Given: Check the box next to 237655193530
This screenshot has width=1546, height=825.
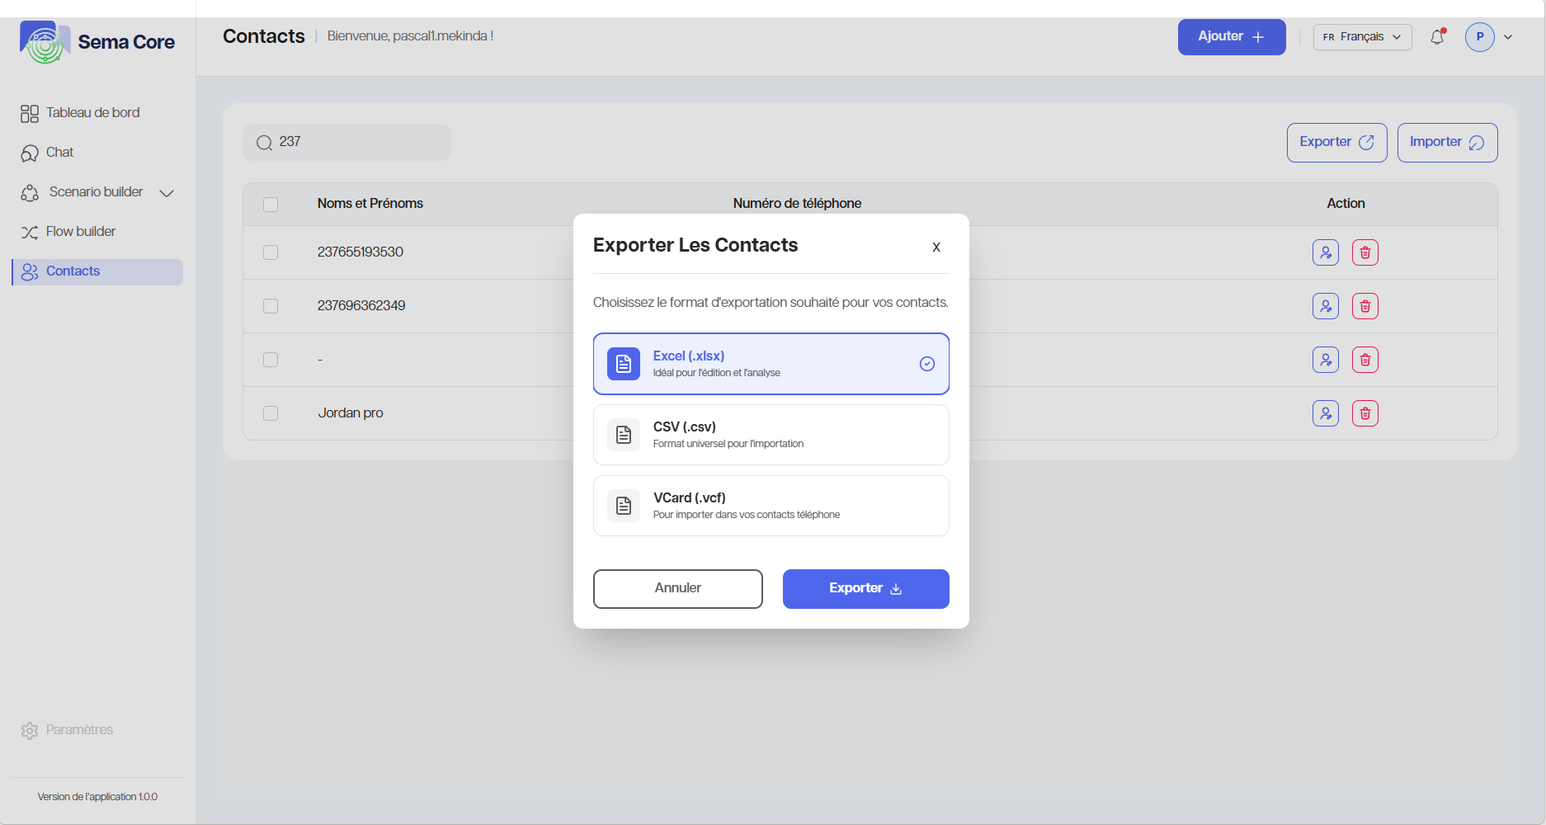Looking at the screenshot, I should (x=271, y=252).
